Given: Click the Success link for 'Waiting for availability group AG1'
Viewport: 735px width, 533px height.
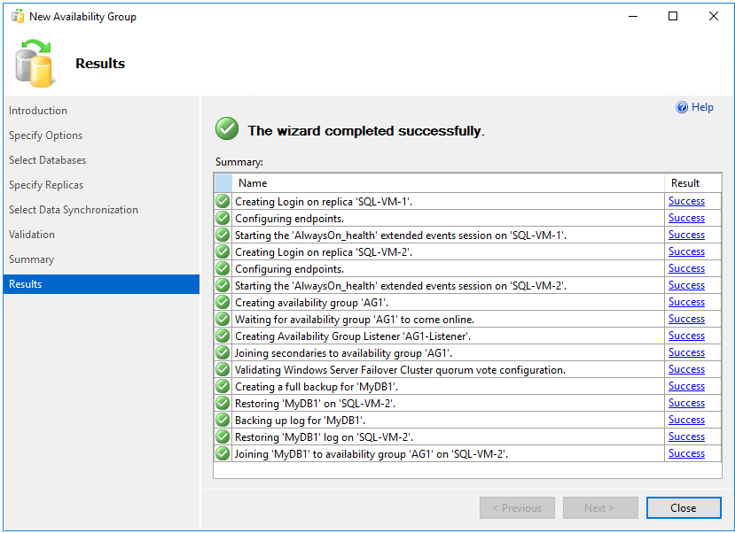Looking at the screenshot, I should pos(685,318).
